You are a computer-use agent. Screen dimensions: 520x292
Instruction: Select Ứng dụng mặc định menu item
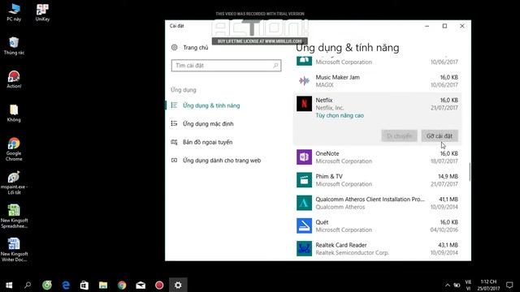click(x=208, y=124)
